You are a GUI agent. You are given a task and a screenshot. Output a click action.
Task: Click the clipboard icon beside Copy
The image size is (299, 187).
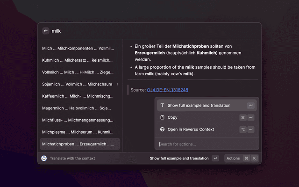click(x=162, y=117)
